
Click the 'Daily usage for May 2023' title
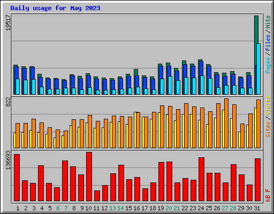click(x=55, y=8)
